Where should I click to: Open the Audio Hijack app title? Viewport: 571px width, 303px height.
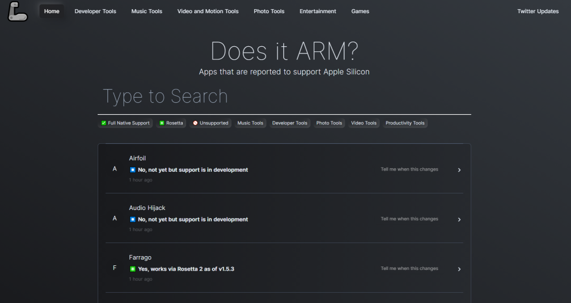(x=147, y=208)
